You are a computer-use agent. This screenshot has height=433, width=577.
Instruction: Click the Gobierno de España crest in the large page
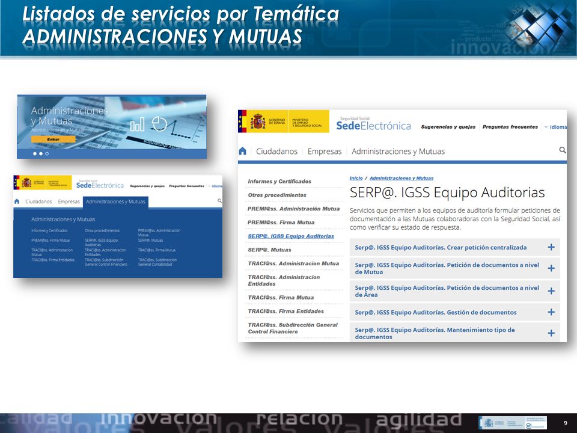[258, 121]
